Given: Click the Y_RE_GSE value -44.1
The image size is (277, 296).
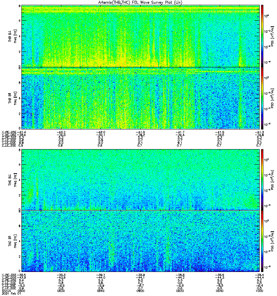Looking at the screenshot, I should click(140, 277).
